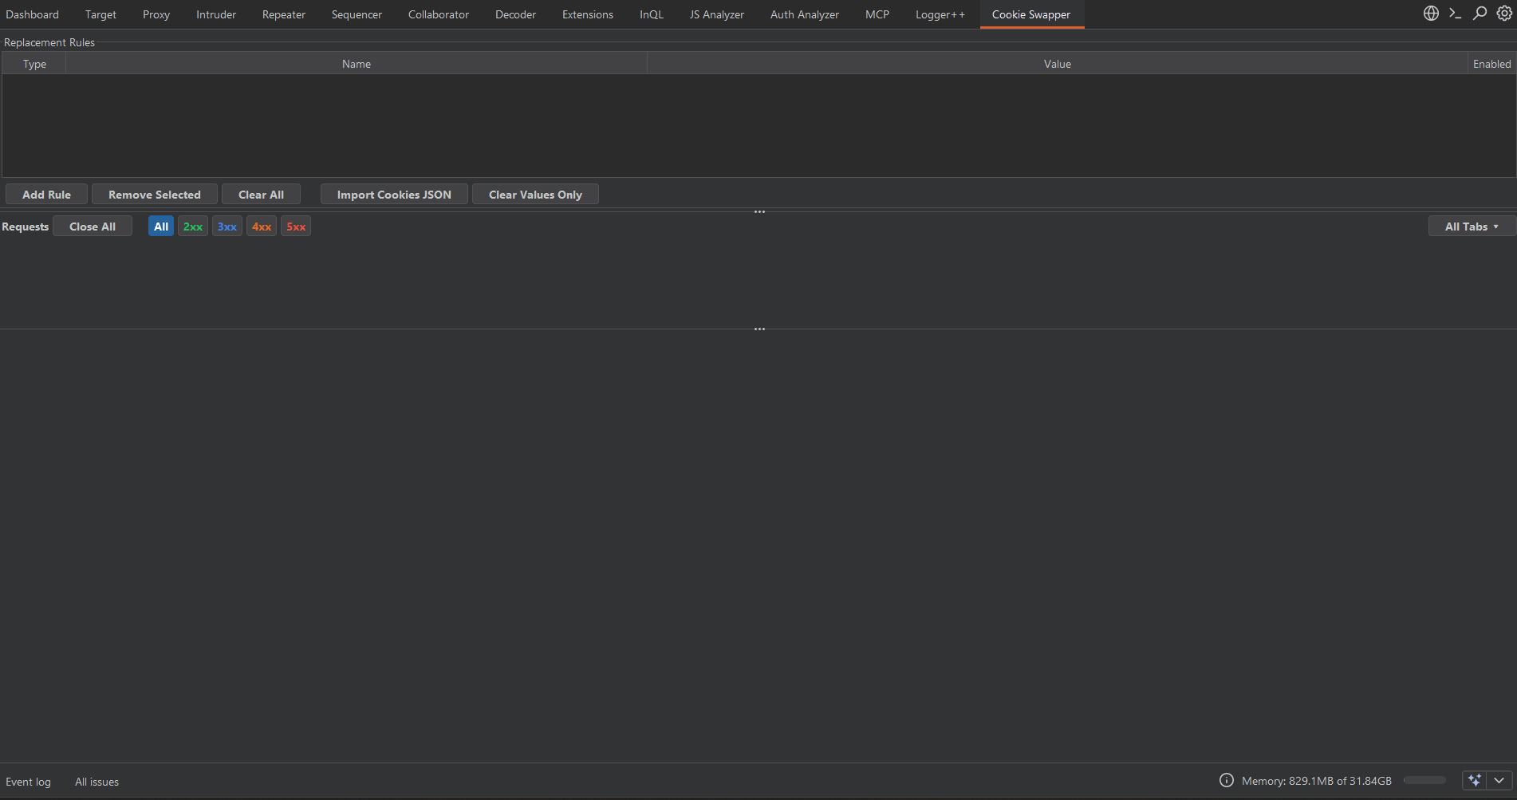Open the terminal prompt icon
Image resolution: width=1517 pixels, height=800 pixels.
pyautogui.click(x=1456, y=14)
